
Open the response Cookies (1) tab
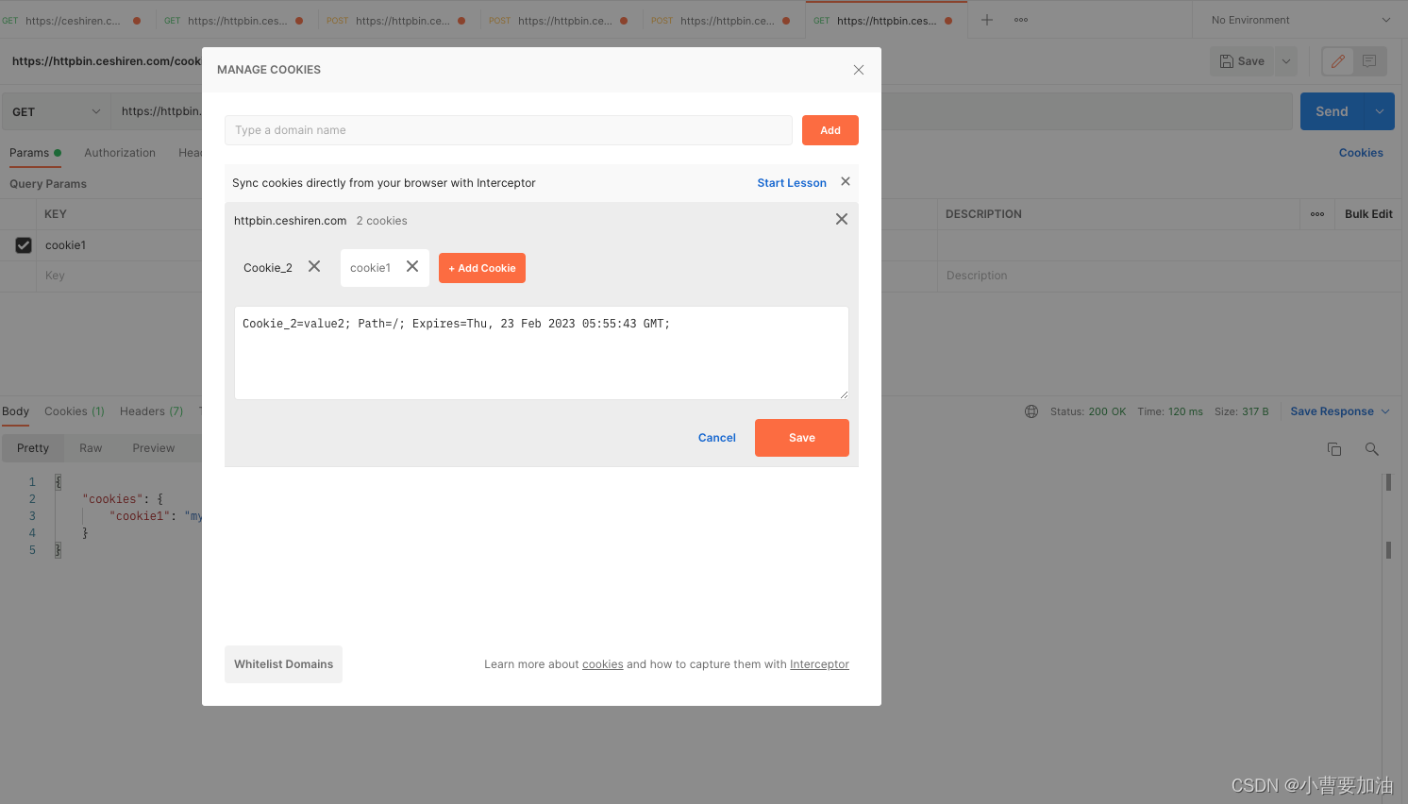point(75,411)
